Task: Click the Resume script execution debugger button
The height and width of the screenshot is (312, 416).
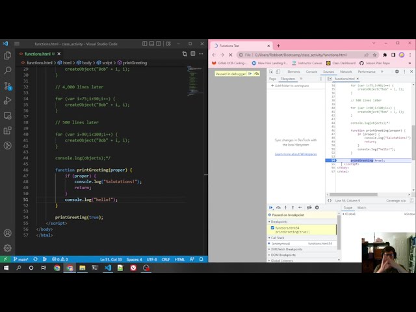Action: 271,207
